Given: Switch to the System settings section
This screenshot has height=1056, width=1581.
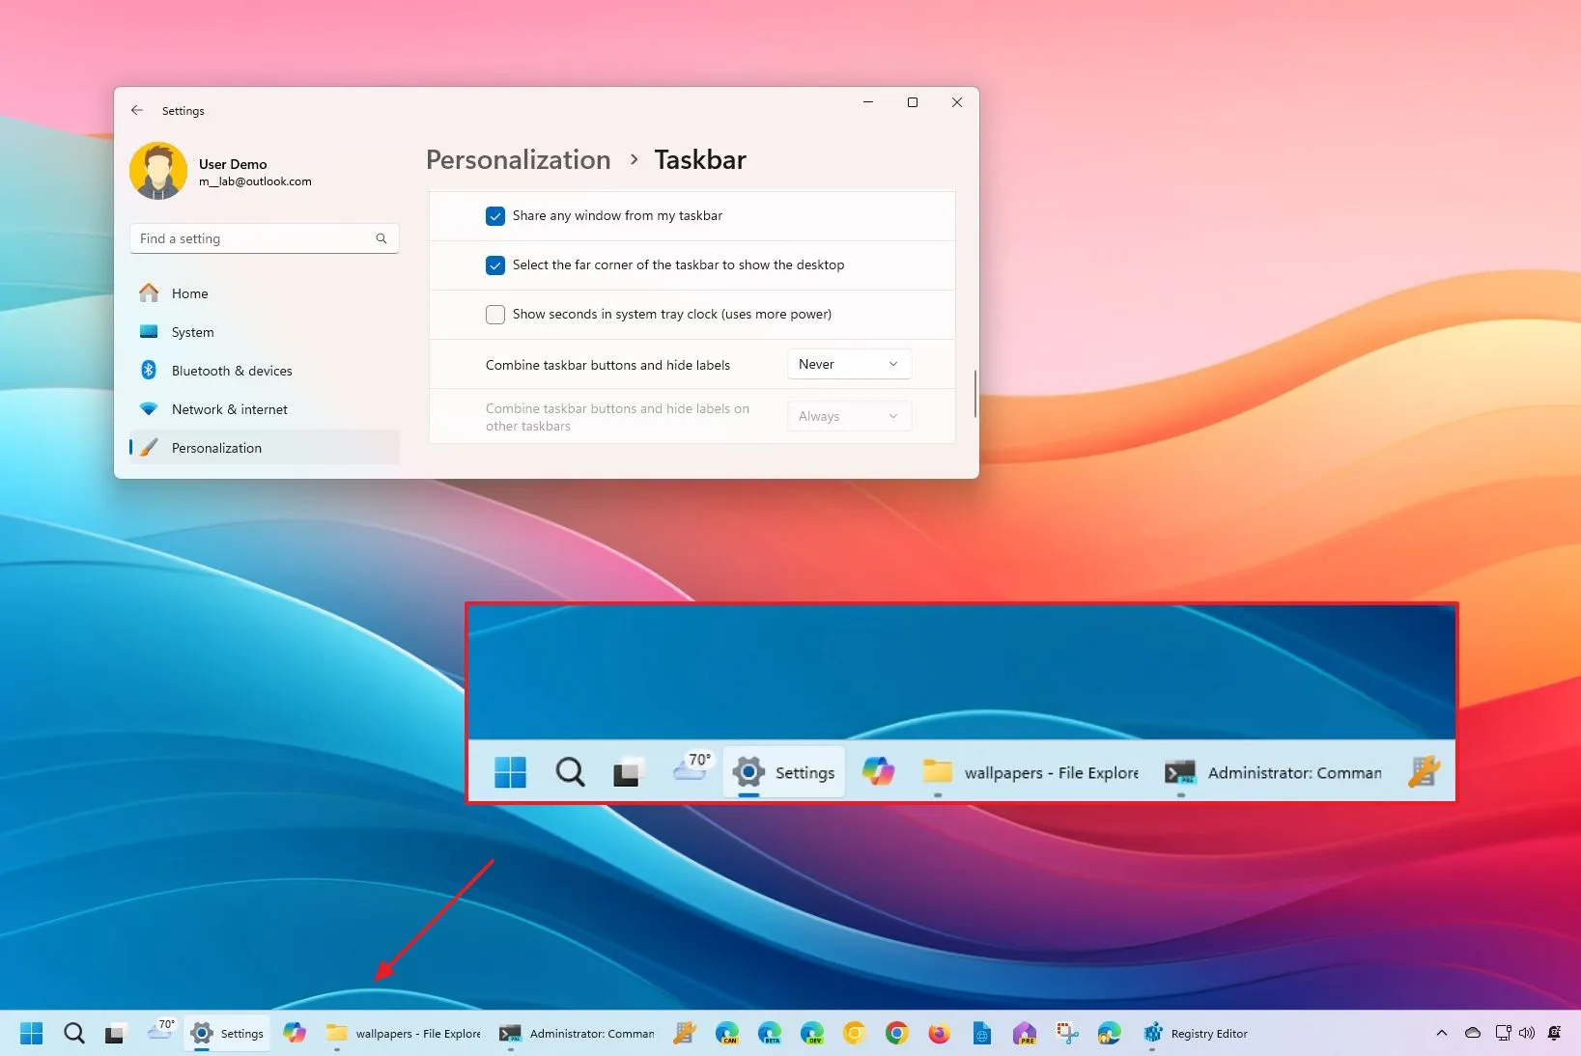Looking at the screenshot, I should click(x=192, y=331).
